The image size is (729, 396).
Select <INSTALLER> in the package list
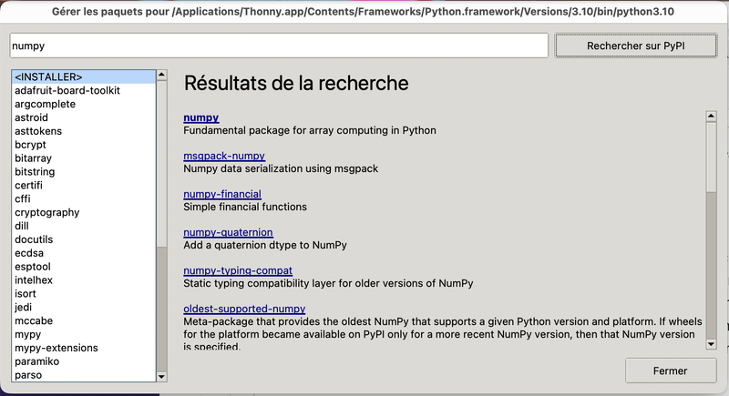(x=84, y=77)
